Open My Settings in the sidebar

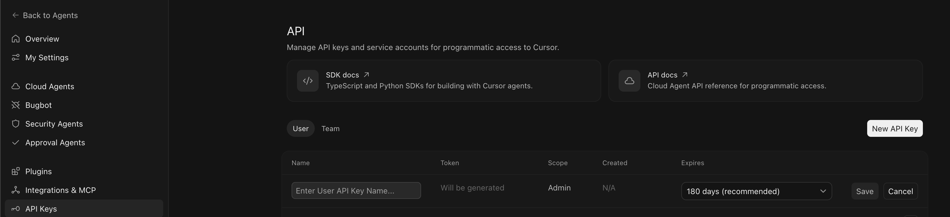tap(84, 58)
